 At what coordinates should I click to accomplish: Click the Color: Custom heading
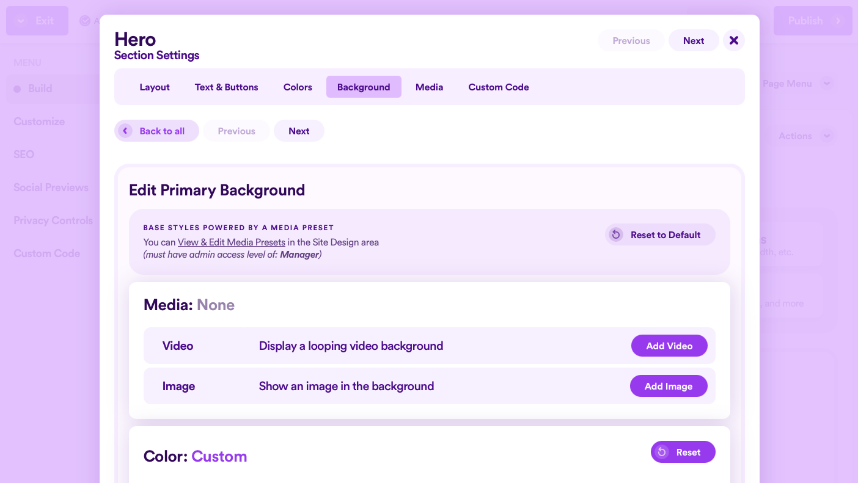pos(195,456)
